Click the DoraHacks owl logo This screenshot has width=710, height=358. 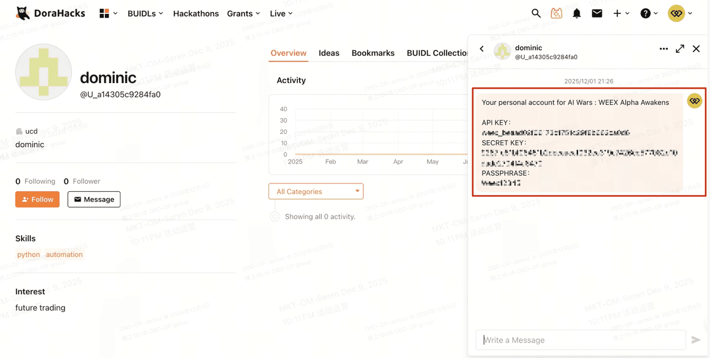(23, 12)
